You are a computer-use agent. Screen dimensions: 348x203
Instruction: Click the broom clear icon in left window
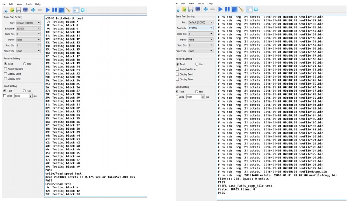click(x=68, y=10)
